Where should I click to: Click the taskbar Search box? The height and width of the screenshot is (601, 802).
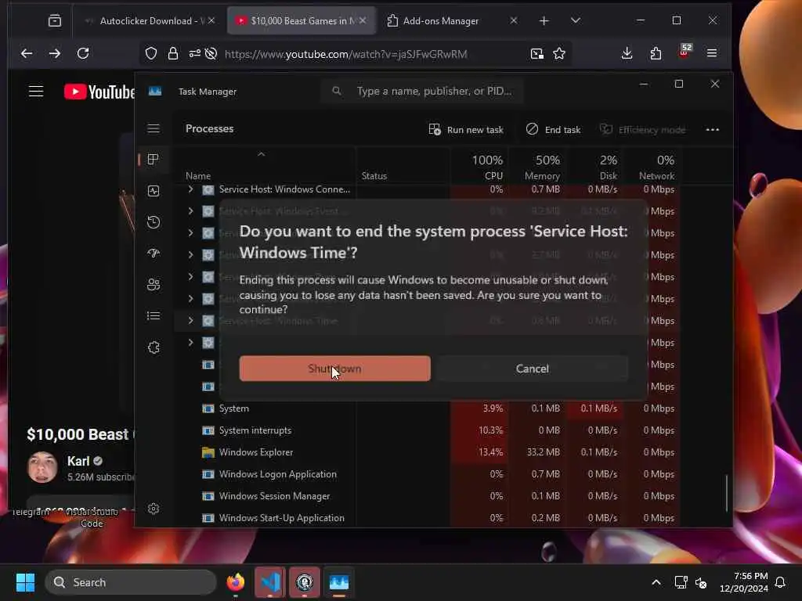131,582
